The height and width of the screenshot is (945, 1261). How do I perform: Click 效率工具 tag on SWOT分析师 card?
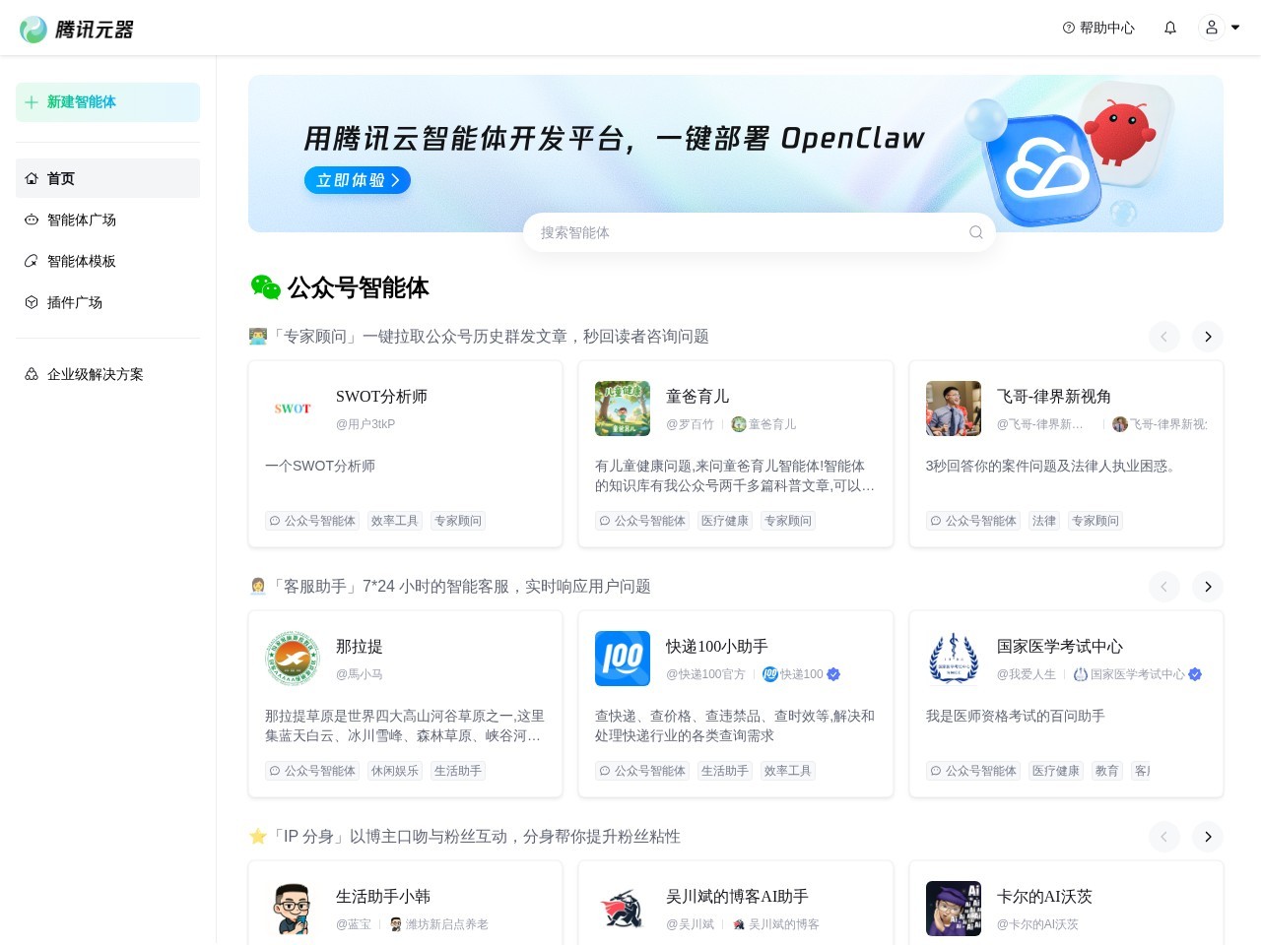coord(395,521)
